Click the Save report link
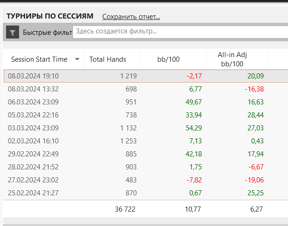This screenshot has height=226, width=288. (131, 17)
